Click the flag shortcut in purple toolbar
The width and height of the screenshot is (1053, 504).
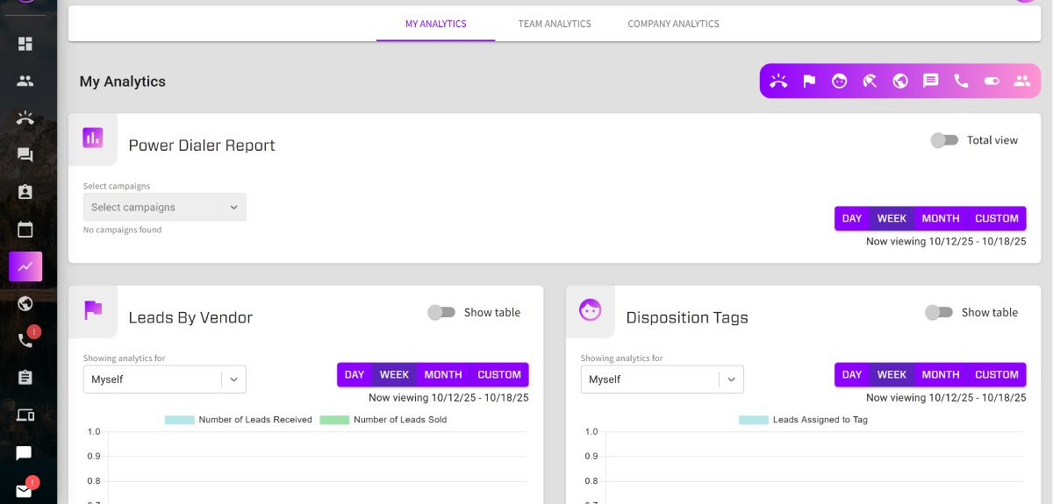[809, 81]
